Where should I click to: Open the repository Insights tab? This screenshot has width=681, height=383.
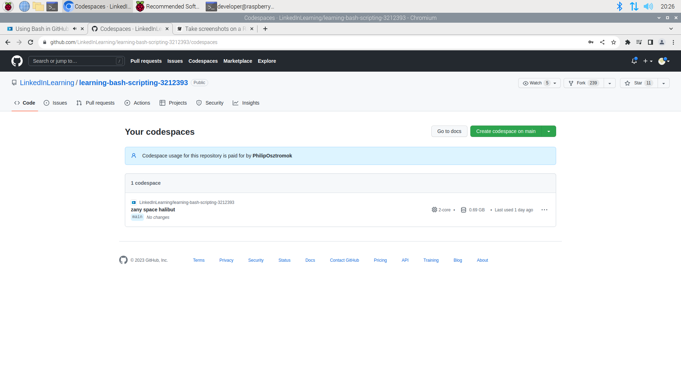pos(246,103)
